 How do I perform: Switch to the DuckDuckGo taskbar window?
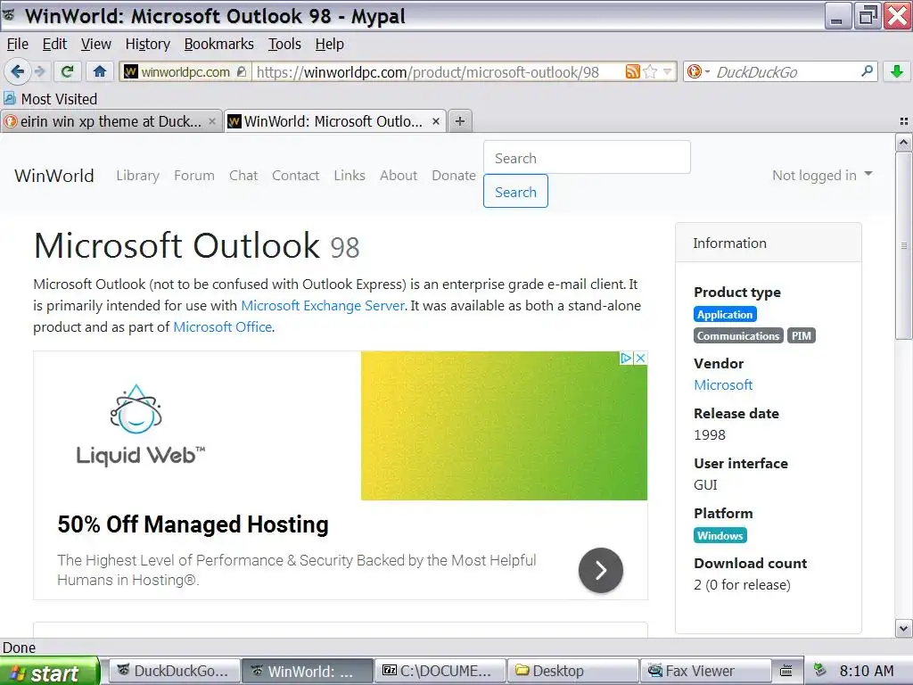click(175, 671)
